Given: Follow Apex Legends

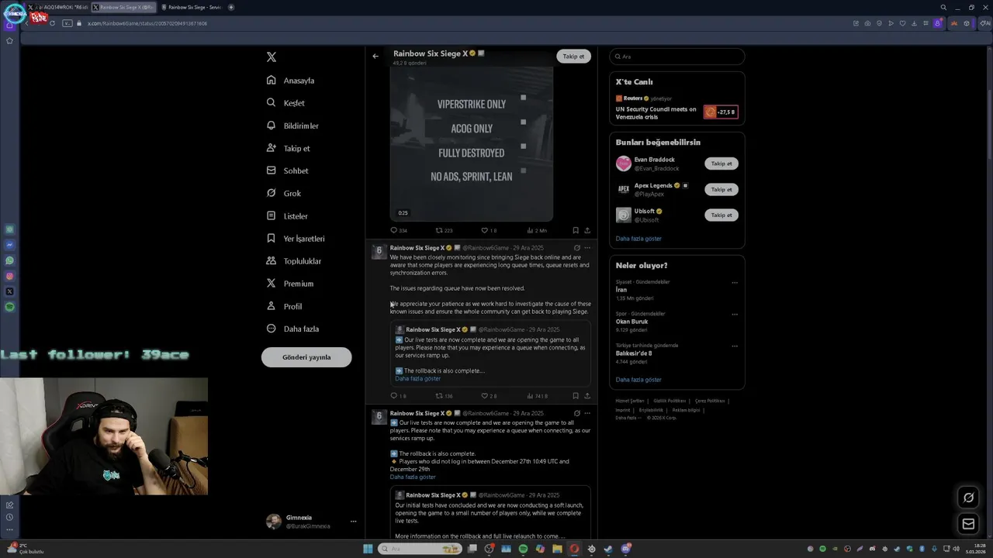Looking at the screenshot, I should [x=721, y=189].
